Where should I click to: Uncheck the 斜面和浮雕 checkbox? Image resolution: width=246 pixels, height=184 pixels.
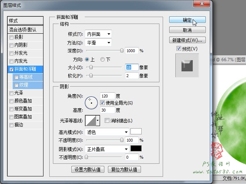tap(11, 69)
